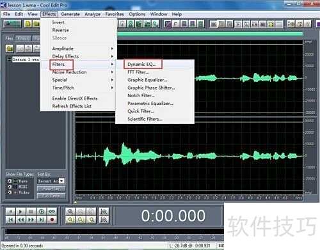Viewport: 320px width, 250px height.
Task: Open the Sort By dropdown arrow
Action: 61,181
